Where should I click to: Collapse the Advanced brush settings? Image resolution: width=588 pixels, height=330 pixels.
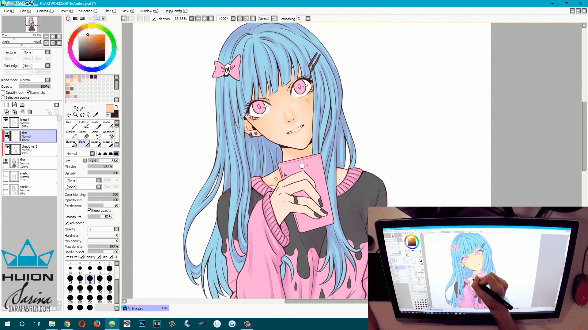tap(67, 223)
